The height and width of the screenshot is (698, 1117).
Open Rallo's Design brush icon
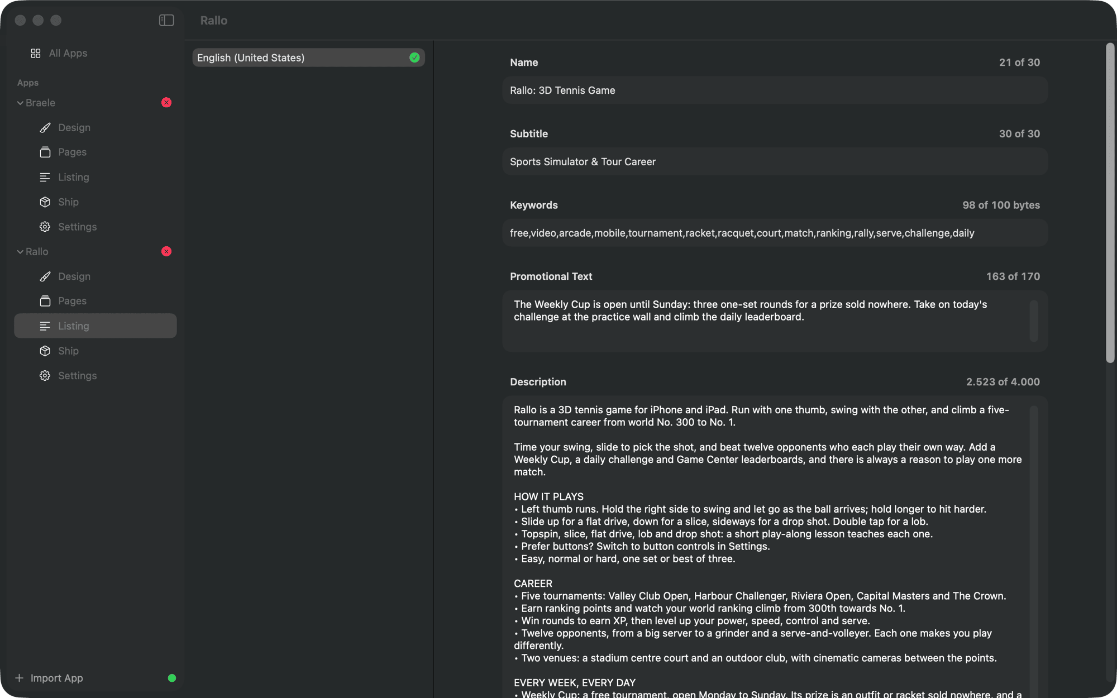[45, 276]
